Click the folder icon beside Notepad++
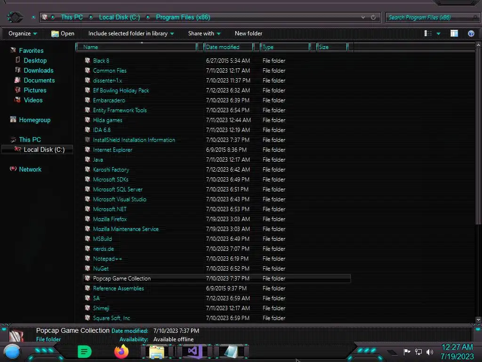 pos(88,259)
